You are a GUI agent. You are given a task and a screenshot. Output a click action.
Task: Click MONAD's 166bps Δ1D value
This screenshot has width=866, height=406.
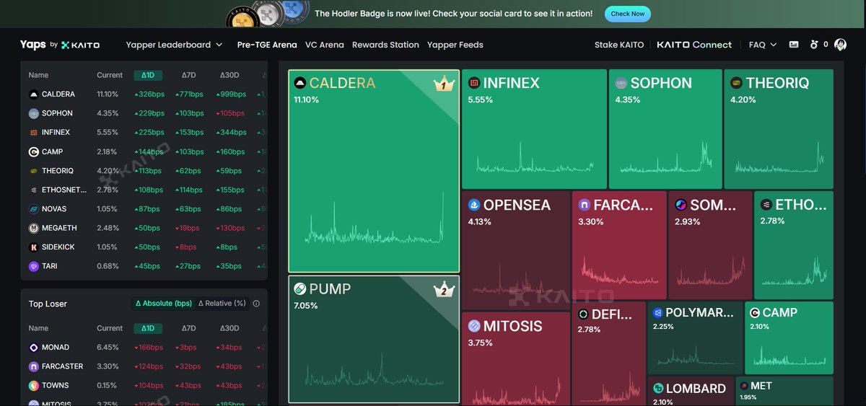[x=149, y=348]
